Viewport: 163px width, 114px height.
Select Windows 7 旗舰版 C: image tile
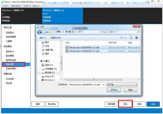click(21, 16)
